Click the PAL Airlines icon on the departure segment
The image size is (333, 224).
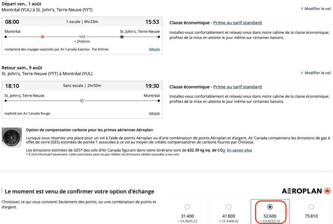[x=122, y=37]
